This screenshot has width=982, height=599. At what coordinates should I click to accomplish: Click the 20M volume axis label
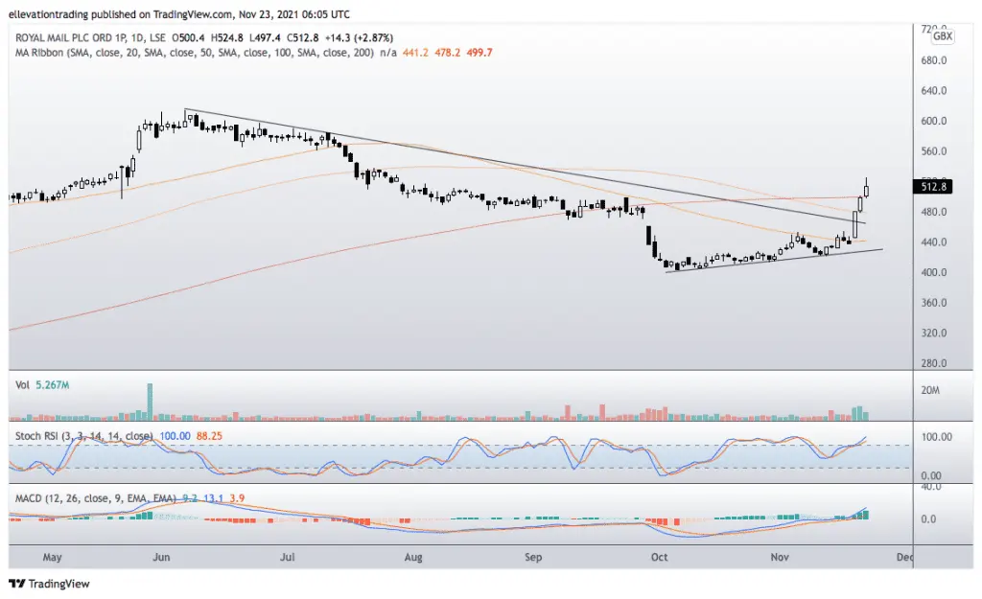click(x=930, y=390)
